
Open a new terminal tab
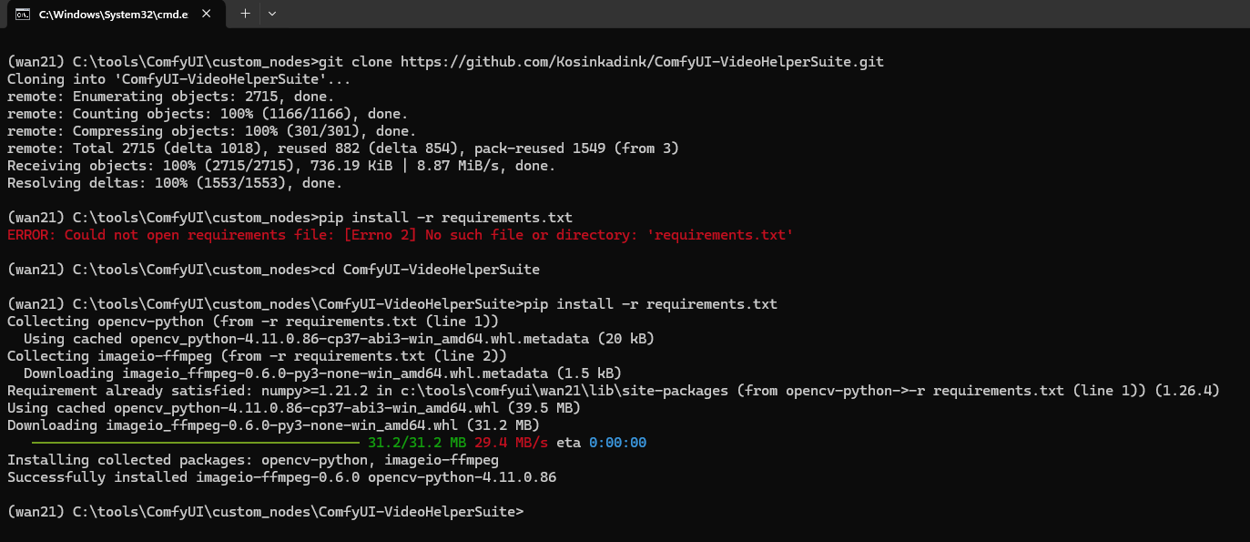pos(244,14)
